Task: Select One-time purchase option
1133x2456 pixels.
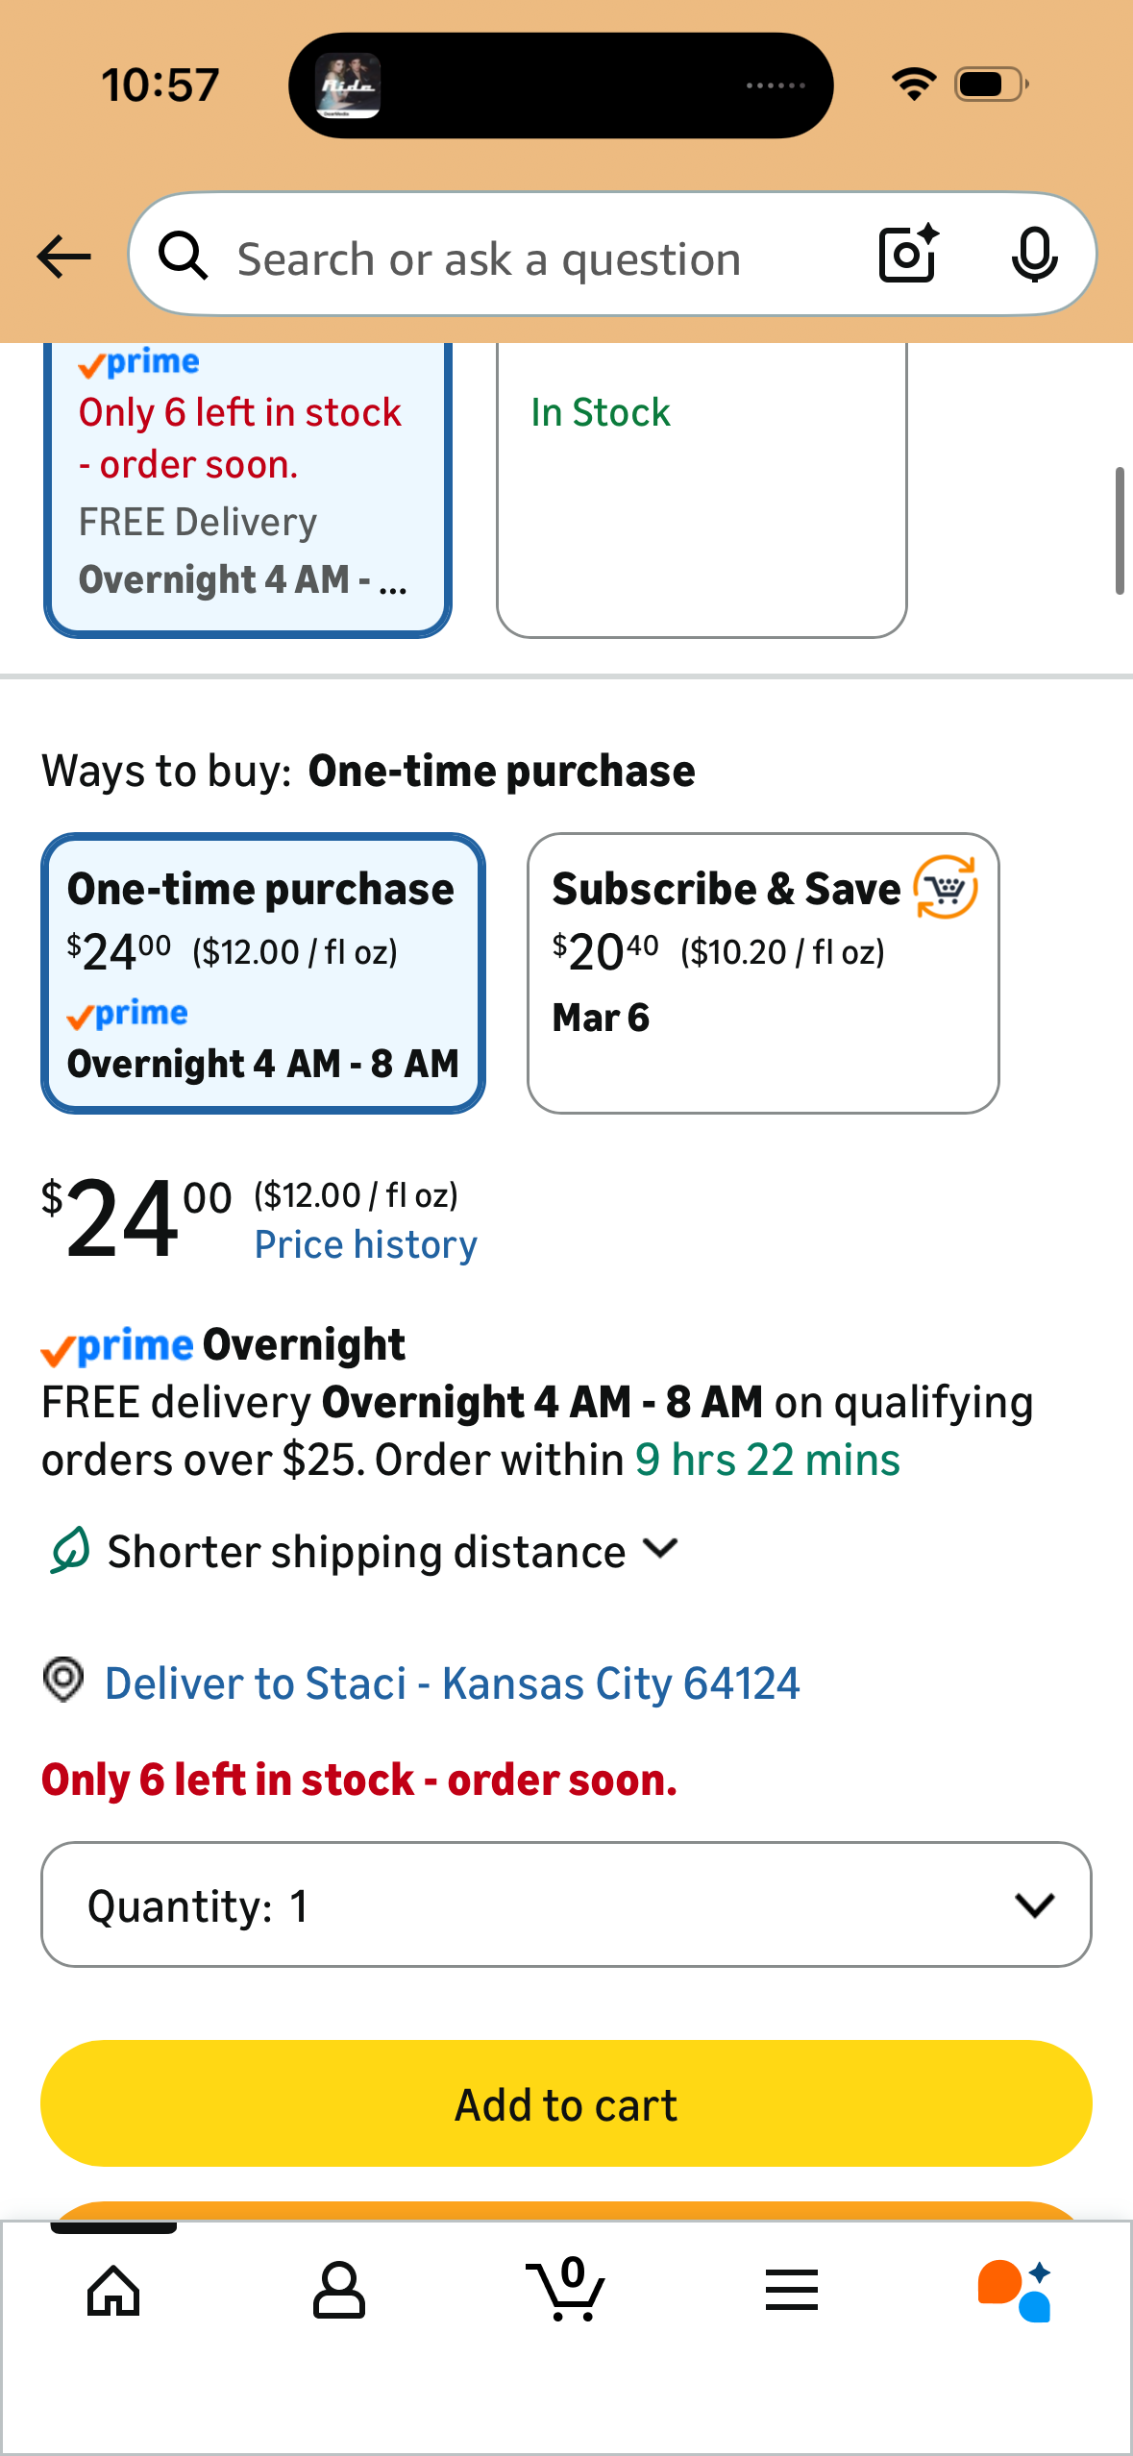Action: point(262,972)
